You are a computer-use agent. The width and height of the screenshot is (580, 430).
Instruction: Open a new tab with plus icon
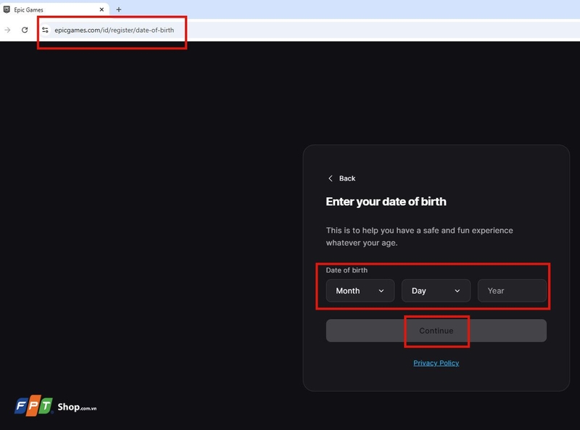click(119, 9)
